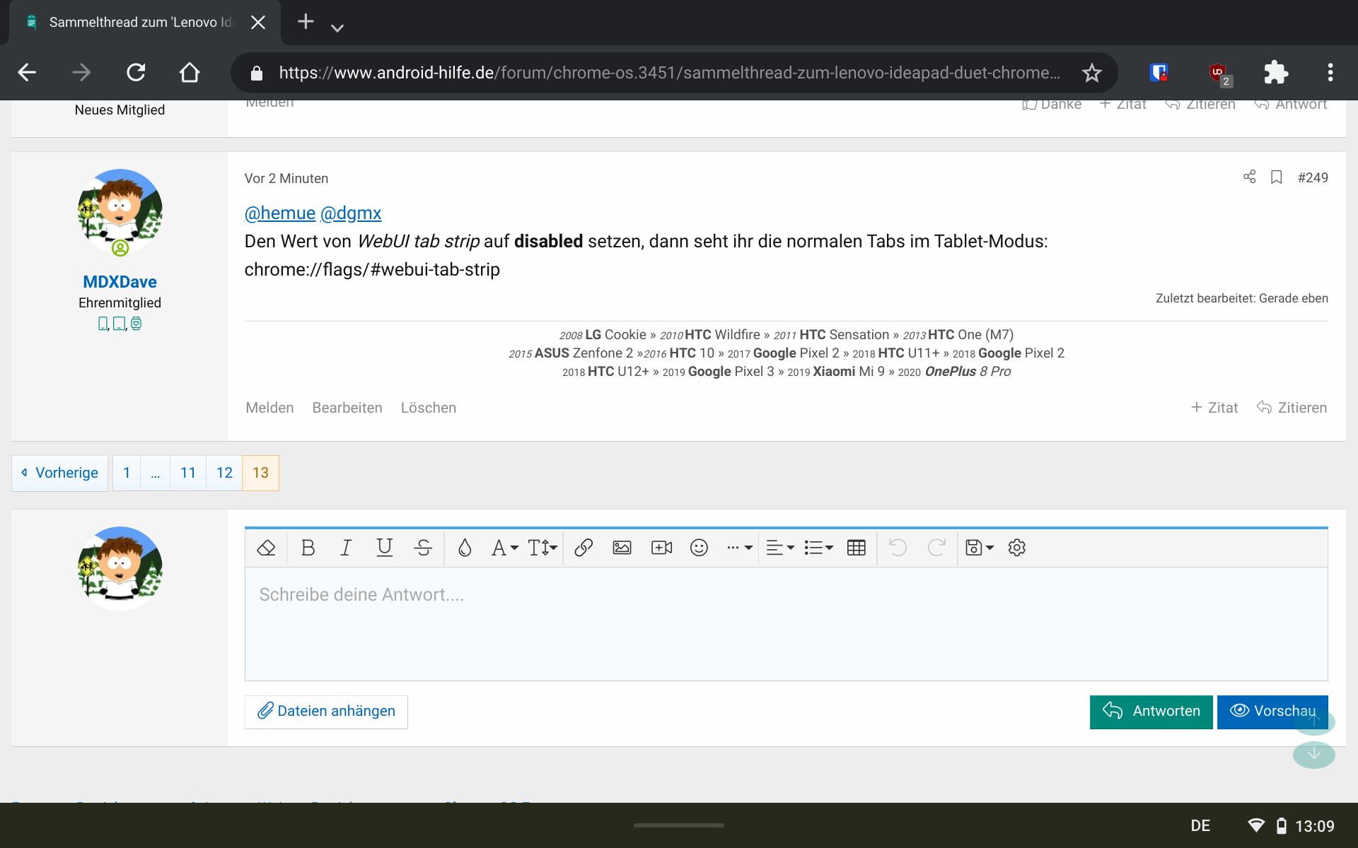Go back in browser
Screen dimensions: 1358x848
(x=27, y=72)
